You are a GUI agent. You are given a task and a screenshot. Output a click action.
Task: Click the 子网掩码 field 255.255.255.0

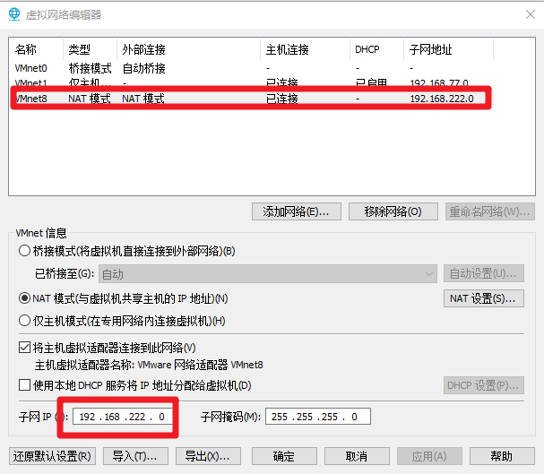pyautogui.click(x=318, y=417)
